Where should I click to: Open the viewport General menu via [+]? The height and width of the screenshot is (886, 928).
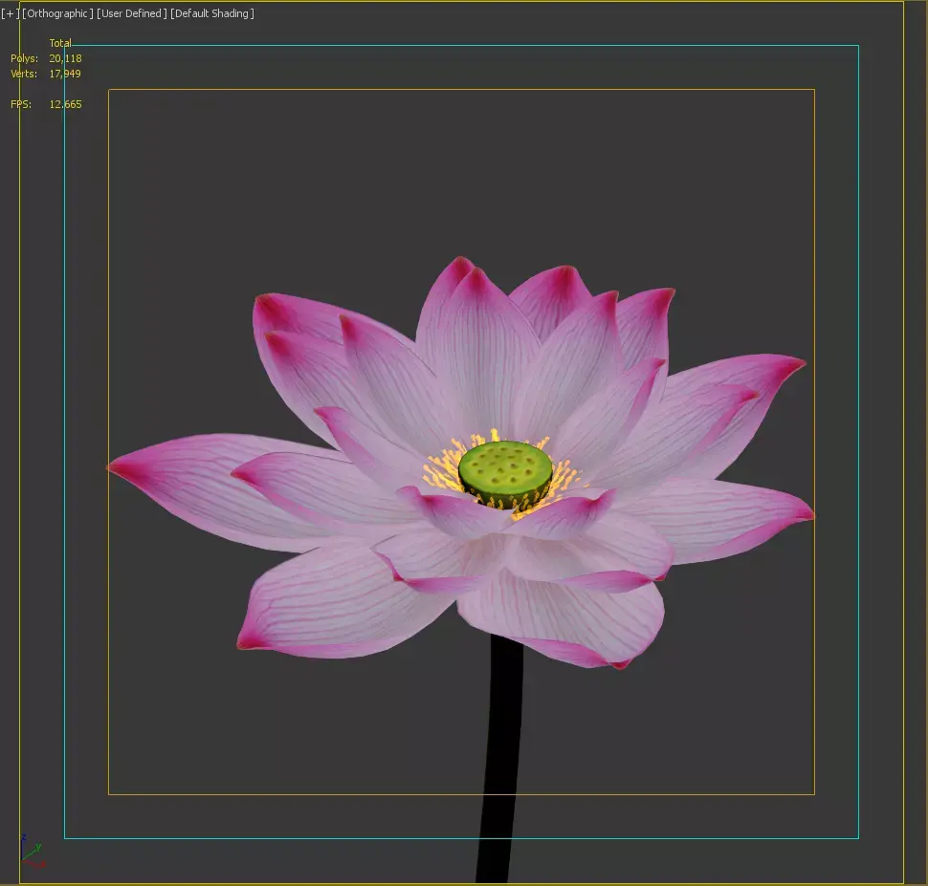click(10, 12)
